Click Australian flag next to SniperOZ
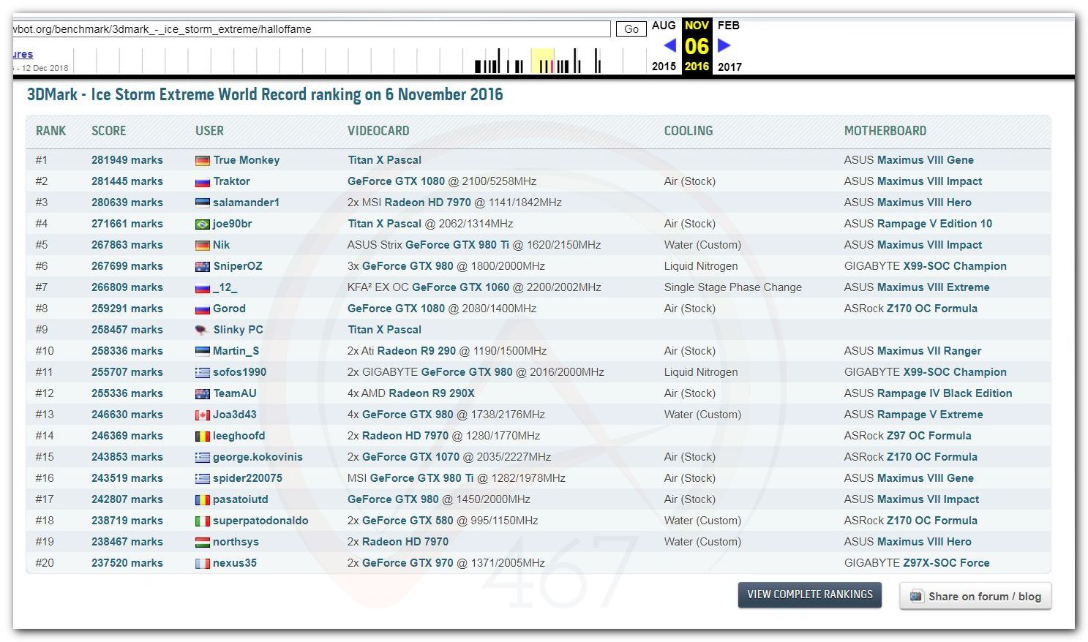Image resolution: width=1088 pixels, height=642 pixels. tap(203, 267)
